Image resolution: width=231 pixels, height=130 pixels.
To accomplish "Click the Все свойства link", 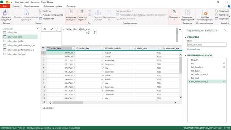I will click(193, 49).
